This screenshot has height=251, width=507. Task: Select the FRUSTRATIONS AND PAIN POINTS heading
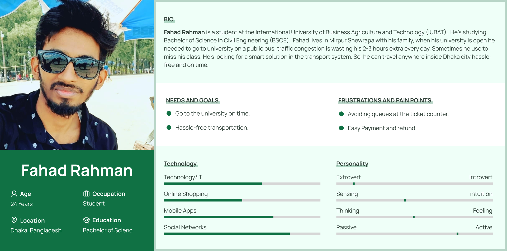[385, 101]
